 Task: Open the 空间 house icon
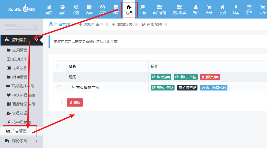pos(222,7)
